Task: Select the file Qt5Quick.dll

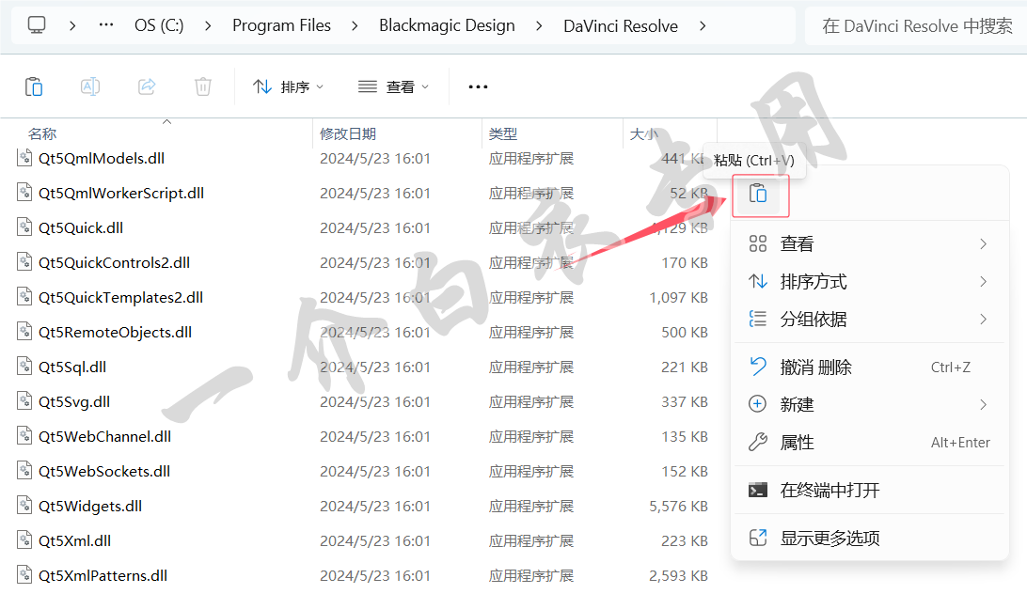Action: pos(81,227)
